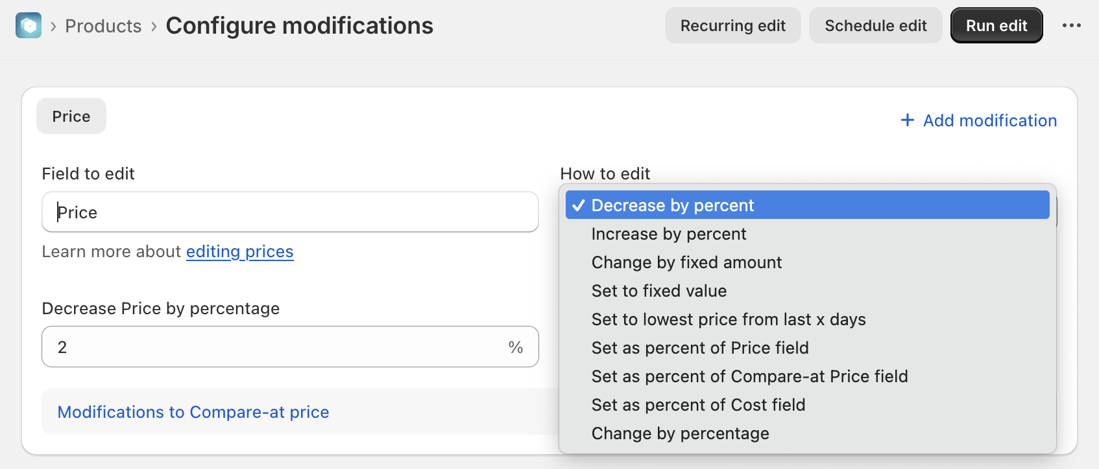Choose Decrease by percent option
Image resolution: width=1099 pixels, height=469 pixels.
coord(672,205)
